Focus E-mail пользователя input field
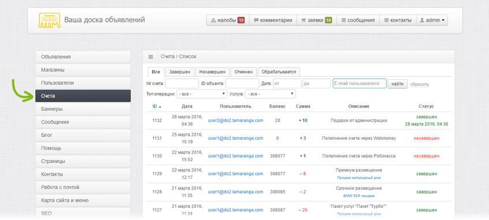This screenshot has width=489, height=220. (x=360, y=83)
